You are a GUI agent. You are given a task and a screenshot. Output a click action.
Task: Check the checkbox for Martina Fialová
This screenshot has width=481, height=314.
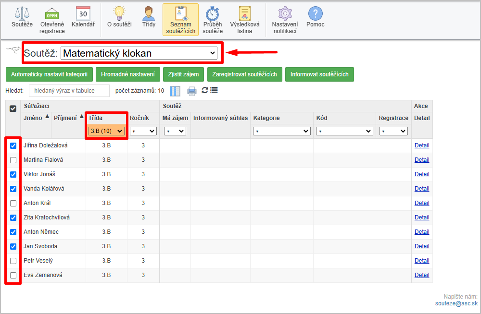[13, 160]
